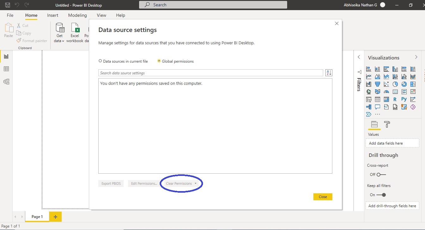Click the yellow Close button

click(323, 197)
